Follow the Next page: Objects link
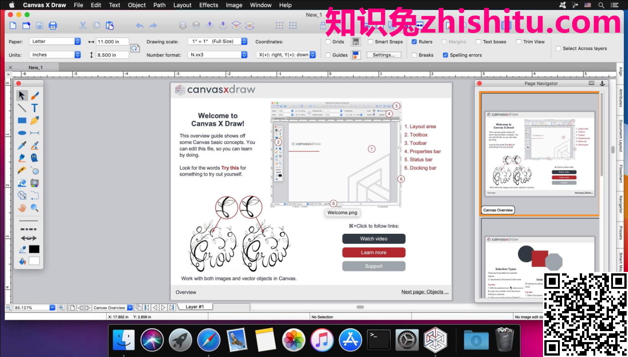The image size is (628, 357). pos(425,292)
